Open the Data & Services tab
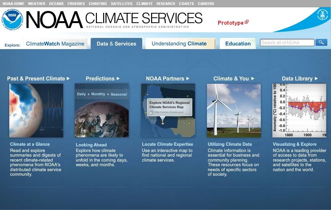Screen dimensions: 331x210 point(116,44)
